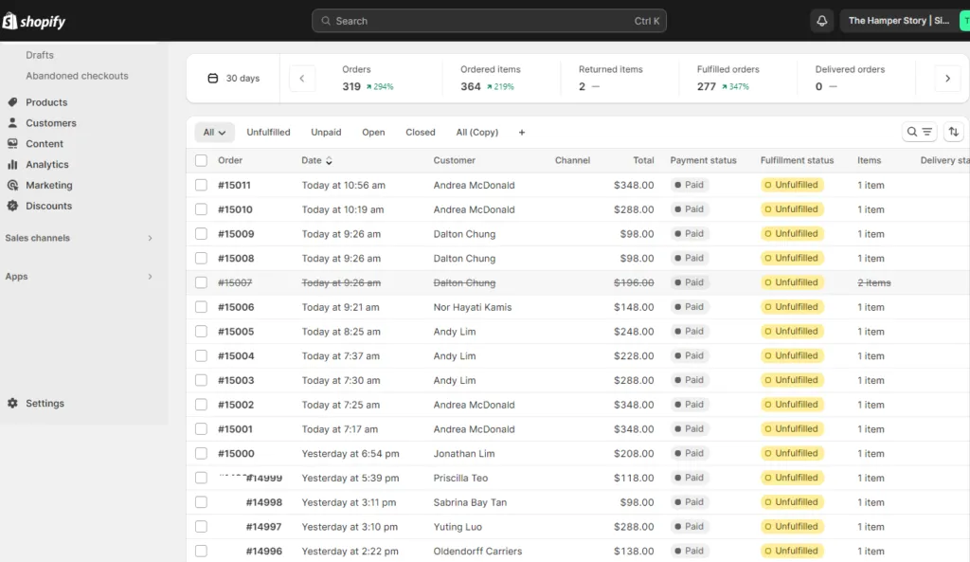Viewport: 970px width, 562px height.
Task: Click the Search input field
Action: (x=489, y=21)
